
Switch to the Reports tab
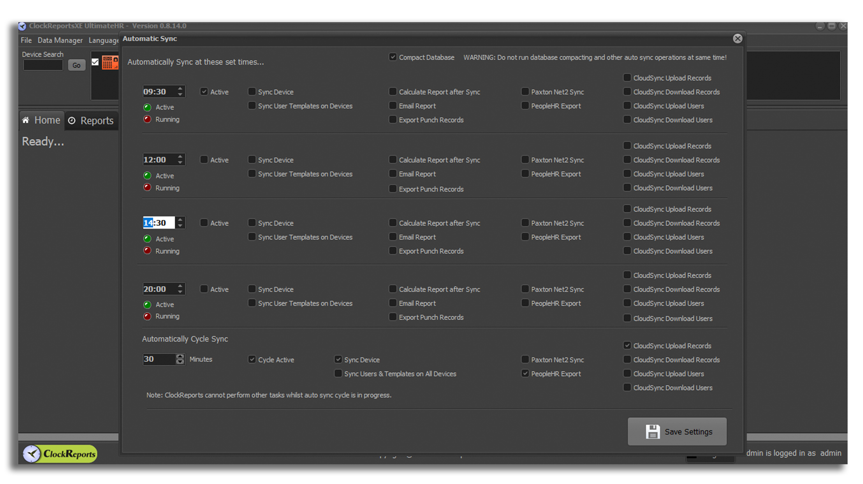click(x=91, y=121)
